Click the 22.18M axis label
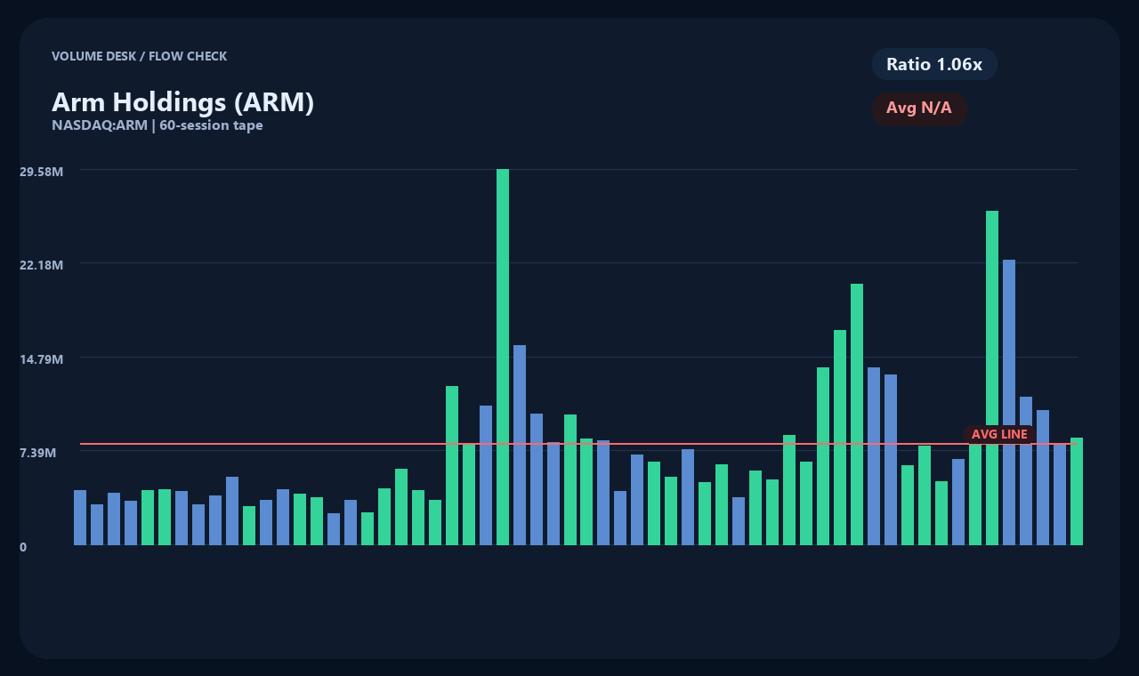 [42, 265]
